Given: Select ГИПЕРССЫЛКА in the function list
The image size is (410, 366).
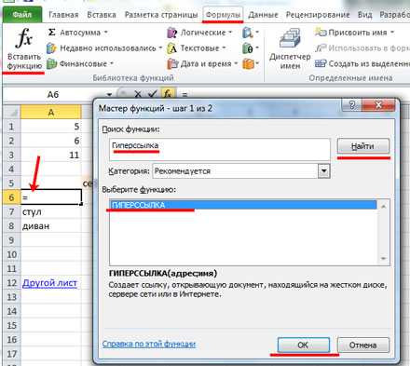Looking at the screenshot, I should pos(243,205).
